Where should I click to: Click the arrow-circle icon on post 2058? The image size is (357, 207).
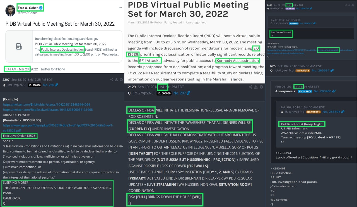pyautogui.click(x=353, y=5)
